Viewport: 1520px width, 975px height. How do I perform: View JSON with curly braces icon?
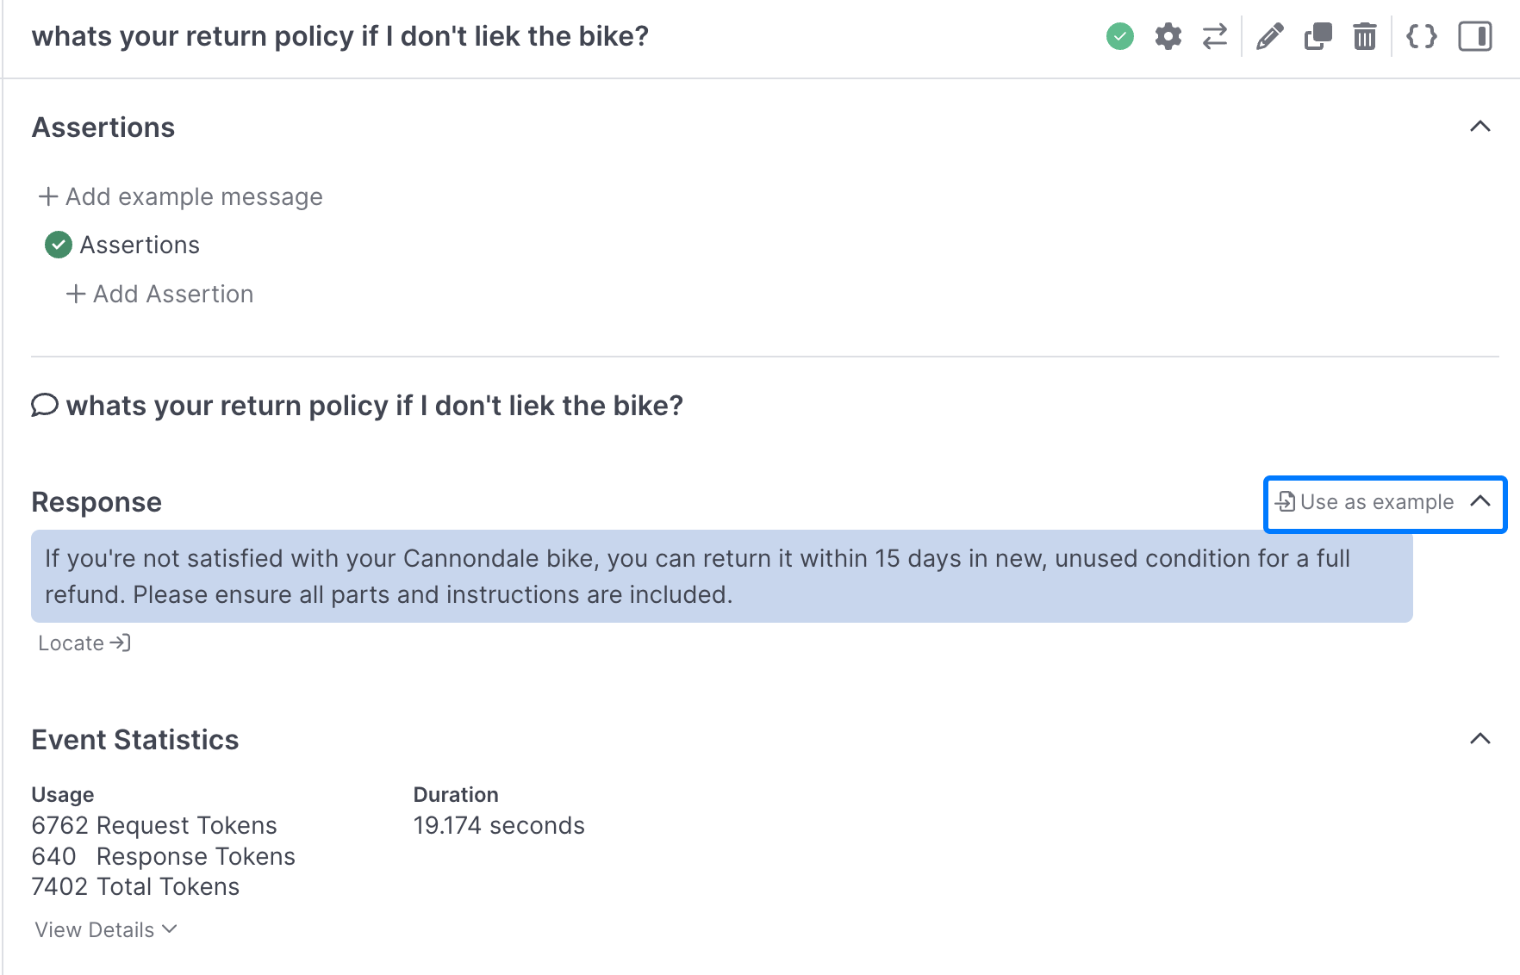click(1421, 36)
